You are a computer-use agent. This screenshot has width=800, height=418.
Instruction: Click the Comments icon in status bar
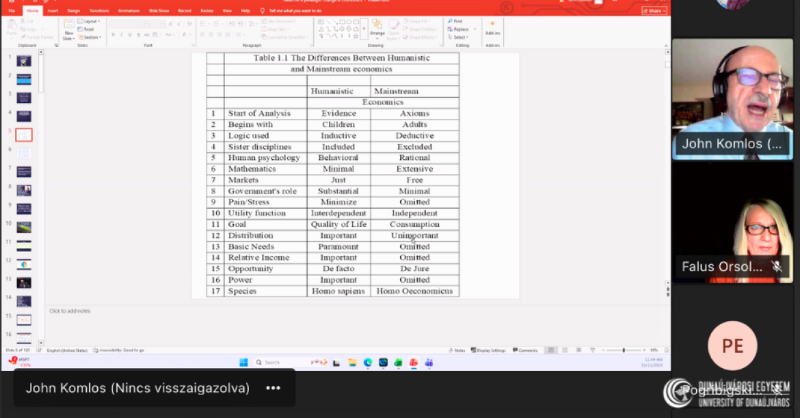pyautogui.click(x=524, y=350)
